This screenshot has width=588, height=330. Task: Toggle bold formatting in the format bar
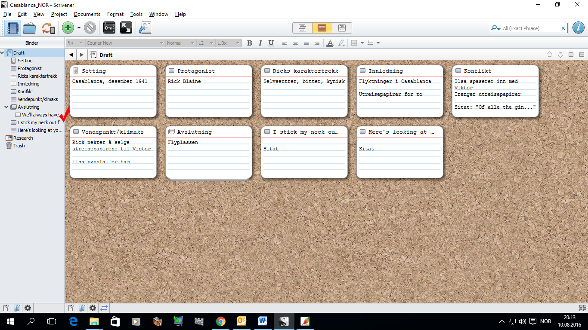tap(250, 43)
